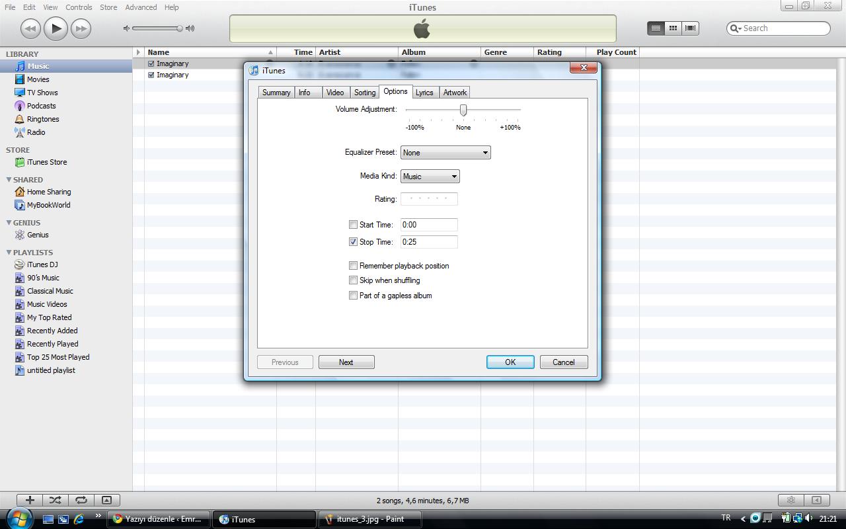This screenshot has width=846, height=529.
Task: Open the Advanced menu
Action: click(x=141, y=7)
